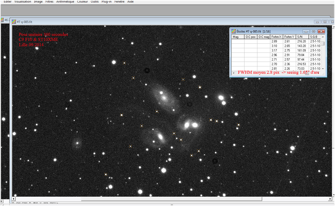The height and width of the screenshot is (206, 335).
Task: Click the Étoiles window title bar icon
Action: click(234, 31)
